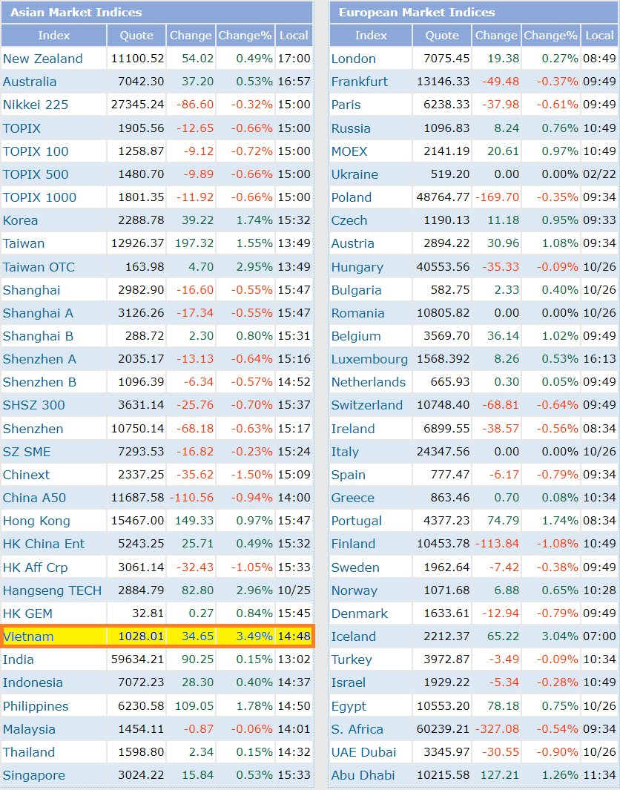Open the Taiwan OTC index link
The image size is (620, 790).
pyautogui.click(x=39, y=267)
